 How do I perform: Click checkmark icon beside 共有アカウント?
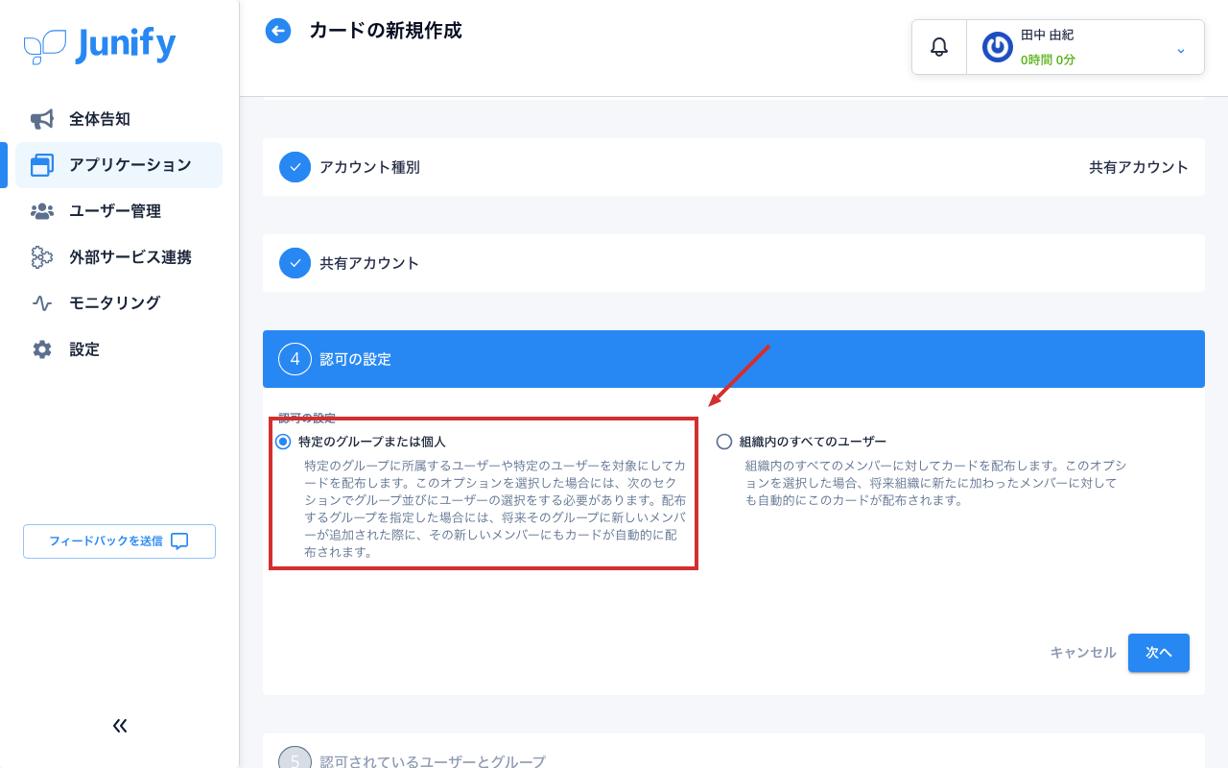295,263
